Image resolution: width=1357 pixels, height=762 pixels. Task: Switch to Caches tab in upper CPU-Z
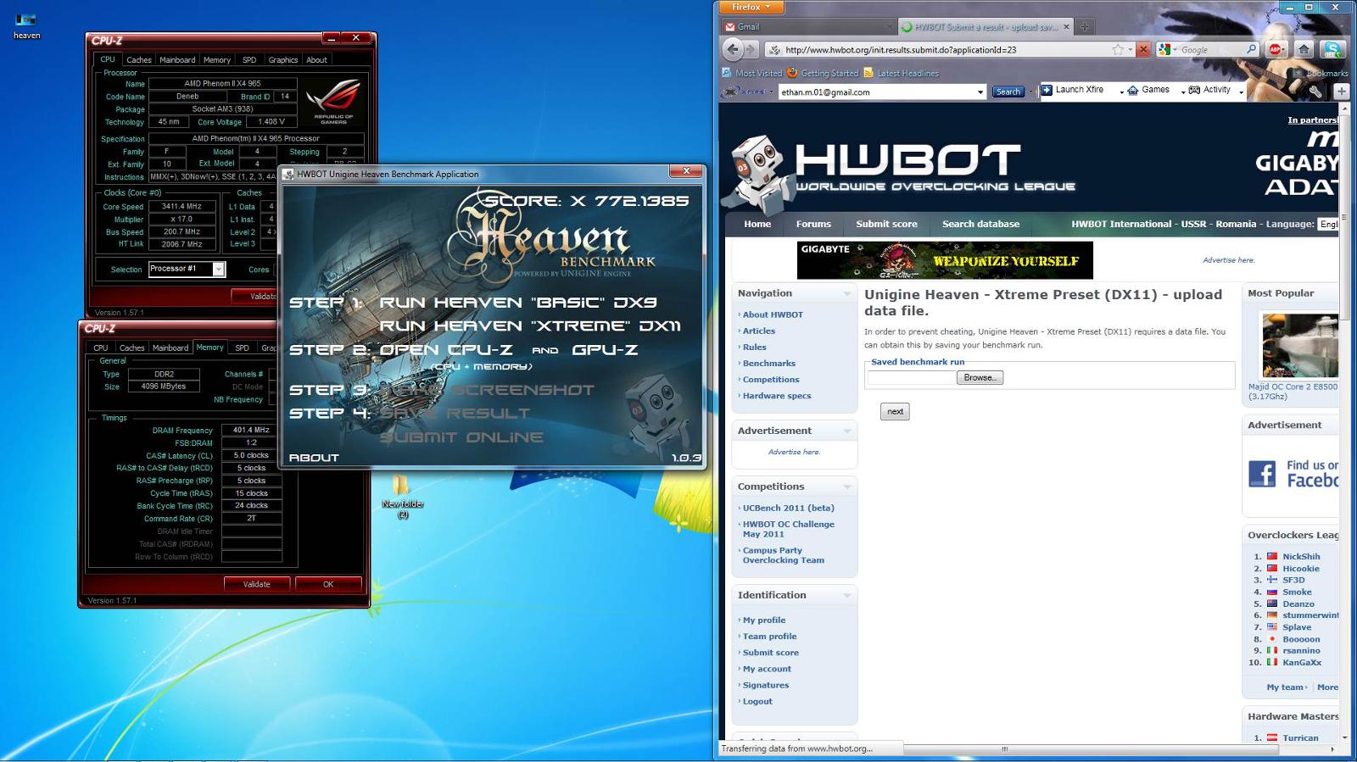click(138, 59)
